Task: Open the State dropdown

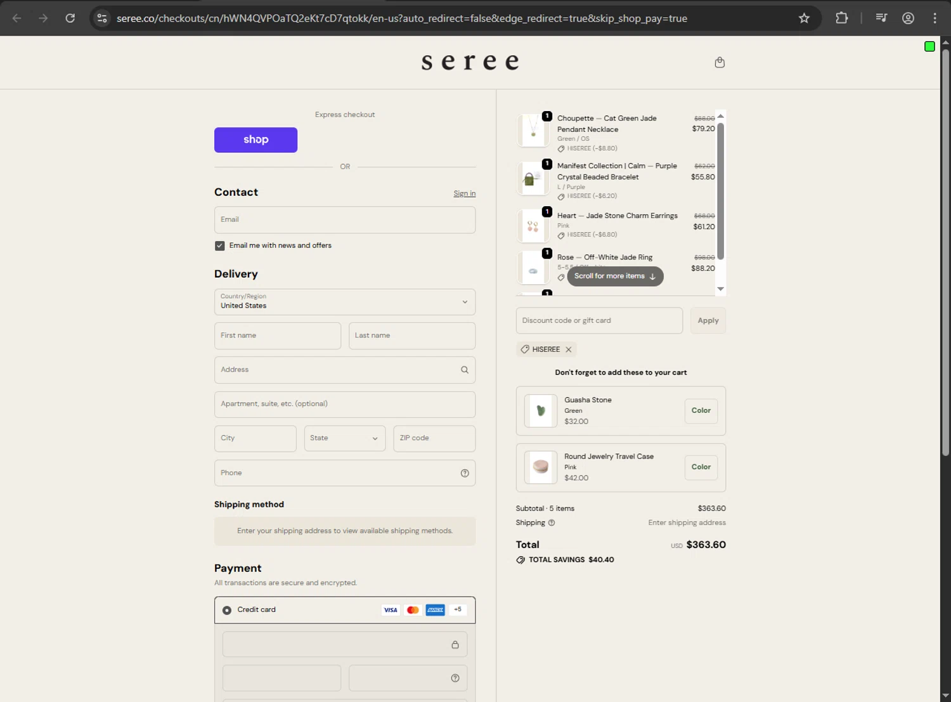Action: coord(345,438)
